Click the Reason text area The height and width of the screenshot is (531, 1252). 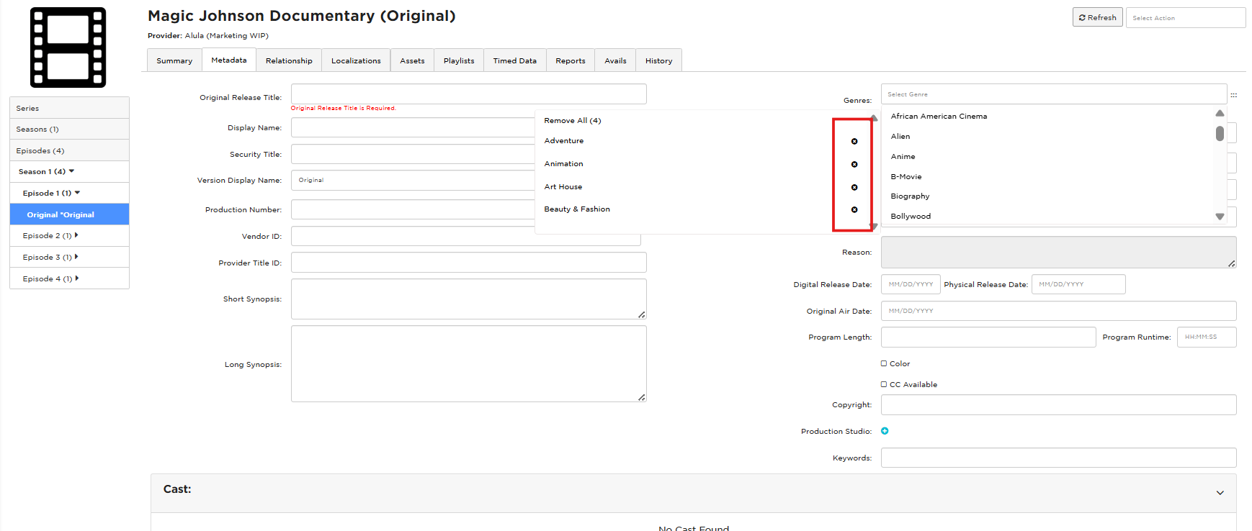click(1059, 253)
